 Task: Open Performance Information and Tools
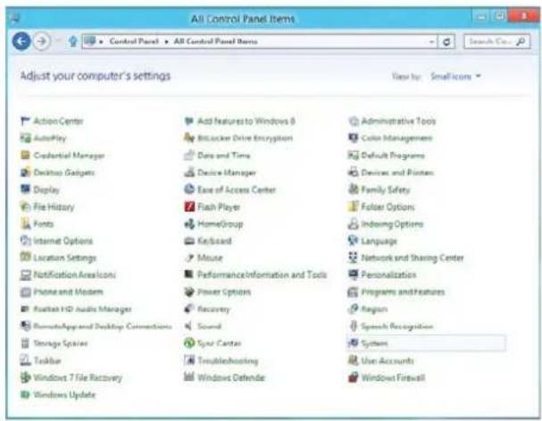(262, 274)
